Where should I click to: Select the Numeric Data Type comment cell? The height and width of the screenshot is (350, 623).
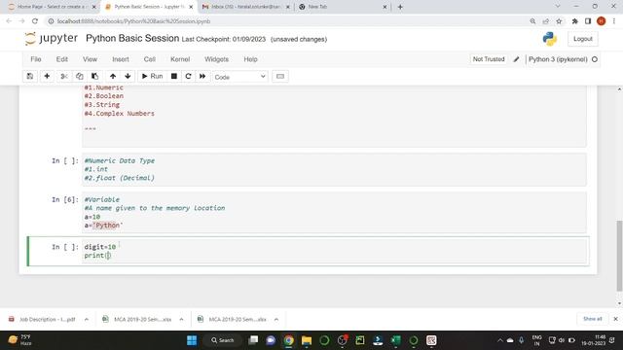(334, 169)
